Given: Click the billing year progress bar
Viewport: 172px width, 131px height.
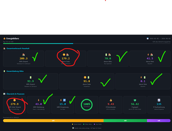Looking at the screenshot, I should [87, 43].
